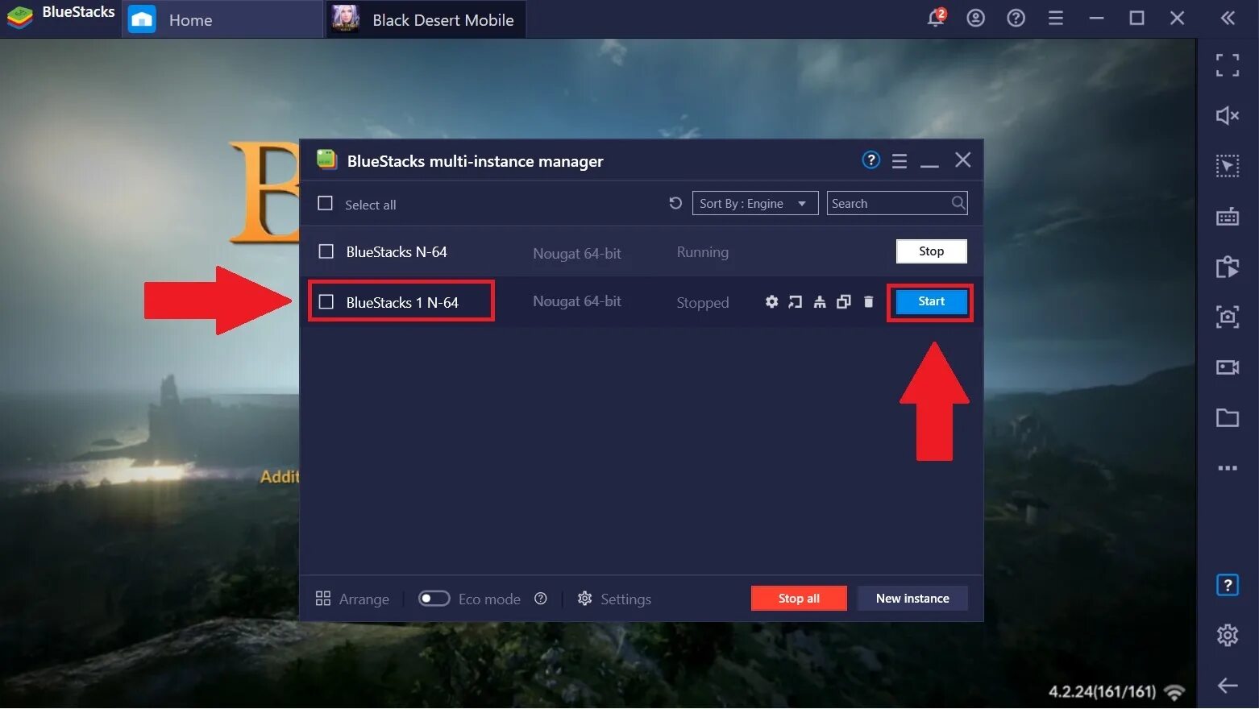Delete the BlueStacks 1 N-64 instance
Image resolution: width=1259 pixels, height=709 pixels.
pos(868,301)
